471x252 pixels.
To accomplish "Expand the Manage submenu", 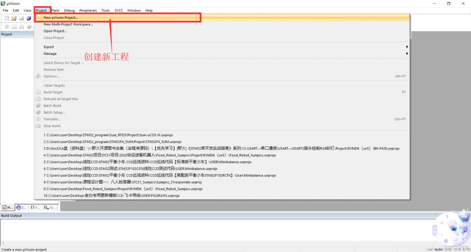I will 222,54.
